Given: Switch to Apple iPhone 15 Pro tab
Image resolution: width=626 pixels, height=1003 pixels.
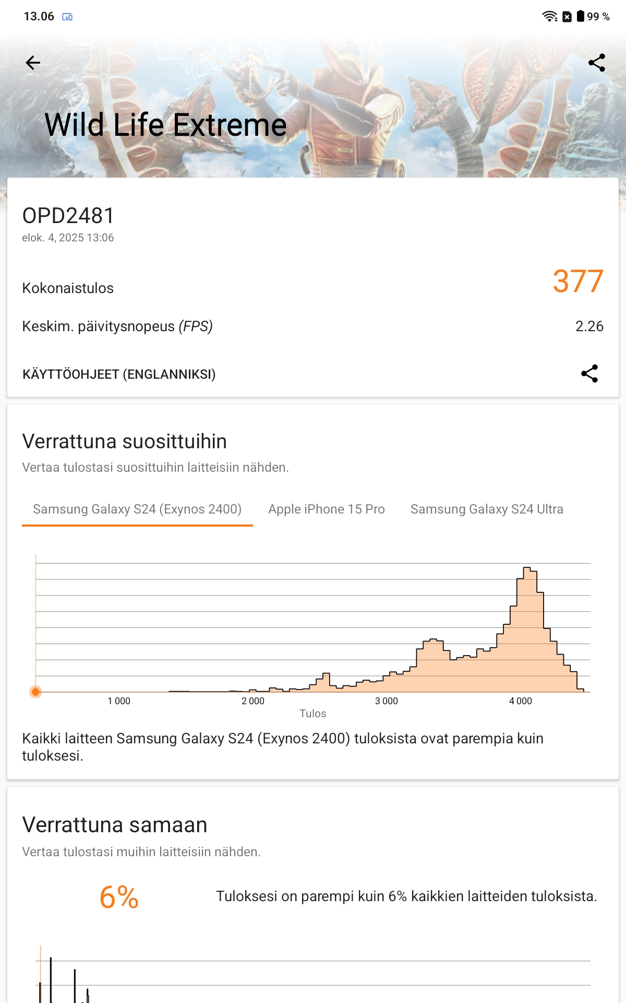Looking at the screenshot, I should 327,509.
